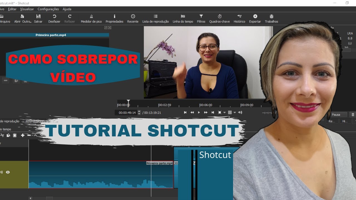Close the source panel with the X icon
Viewport: 356px width, 200px height.
pos(110,27)
